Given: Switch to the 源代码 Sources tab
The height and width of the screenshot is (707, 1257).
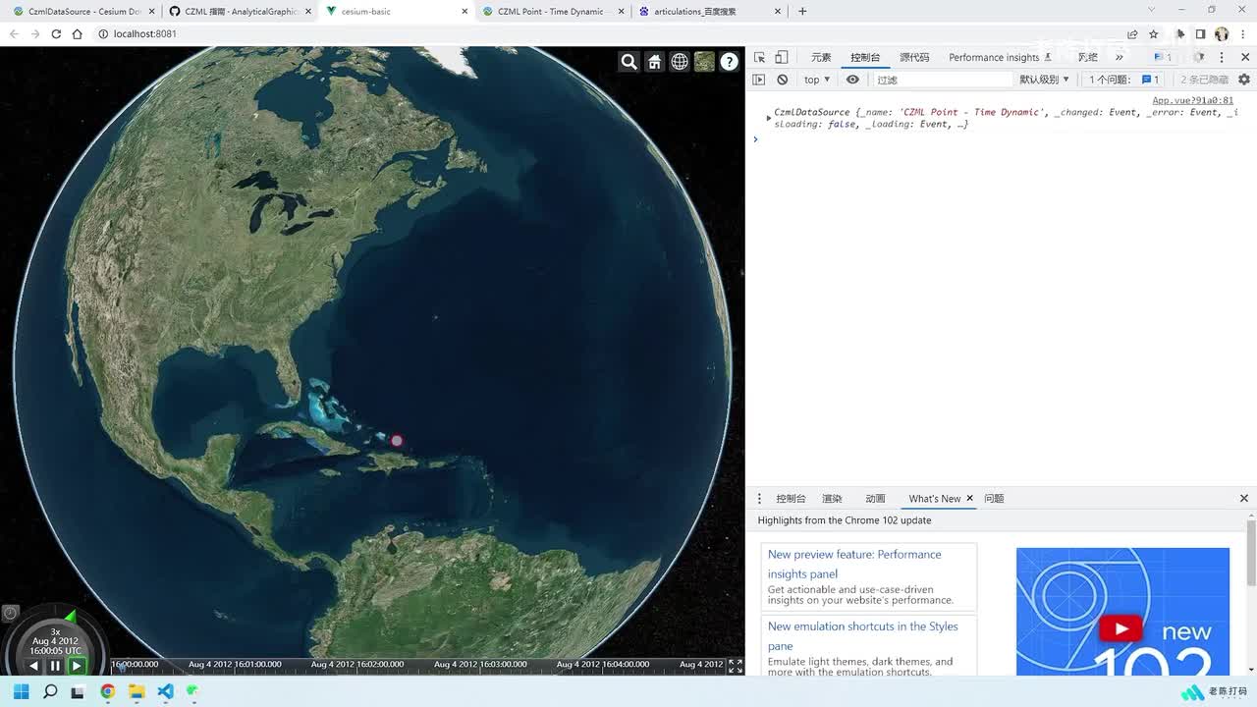Looking at the screenshot, I should pos(914,57).
